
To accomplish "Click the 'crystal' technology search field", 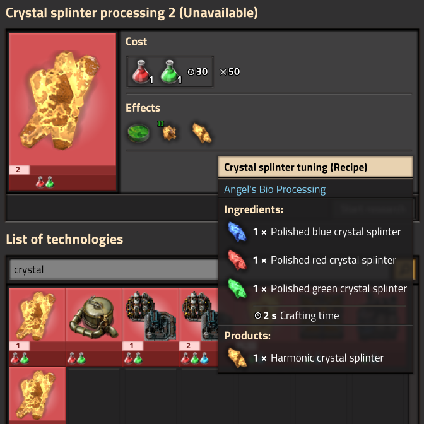I will 114,269.
